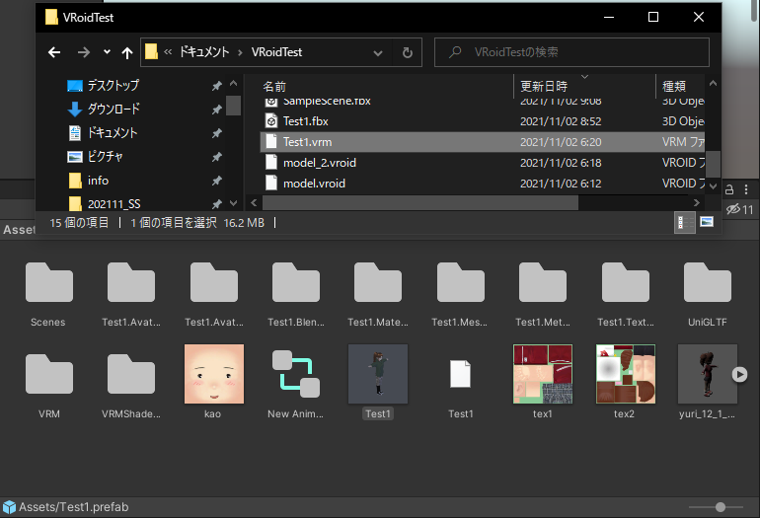Sort files by 更新日時 column header
The image size is (760, 518).
544,86
